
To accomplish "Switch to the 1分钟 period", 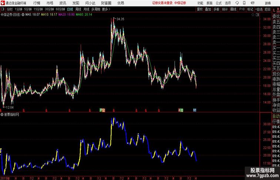I will pos(19,9).
